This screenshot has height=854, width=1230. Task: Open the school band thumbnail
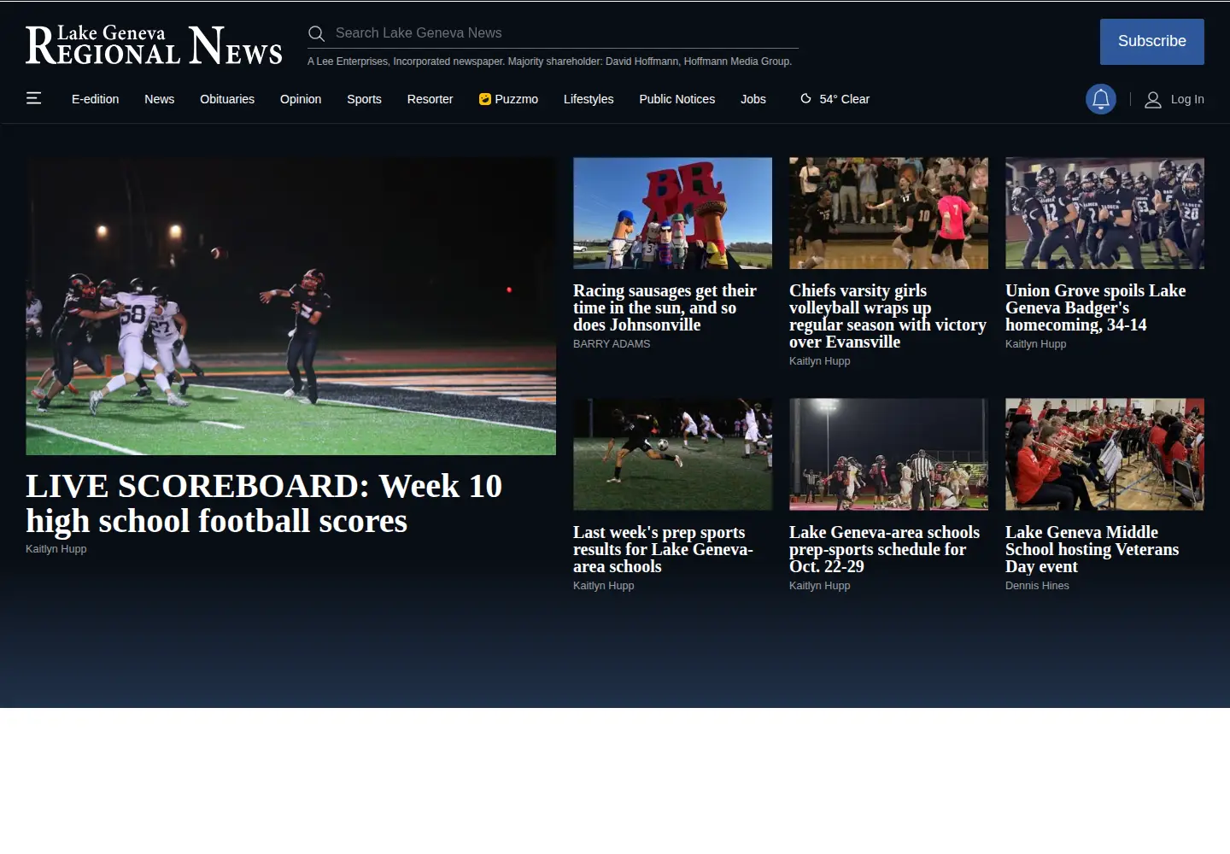pos(1104,454)
